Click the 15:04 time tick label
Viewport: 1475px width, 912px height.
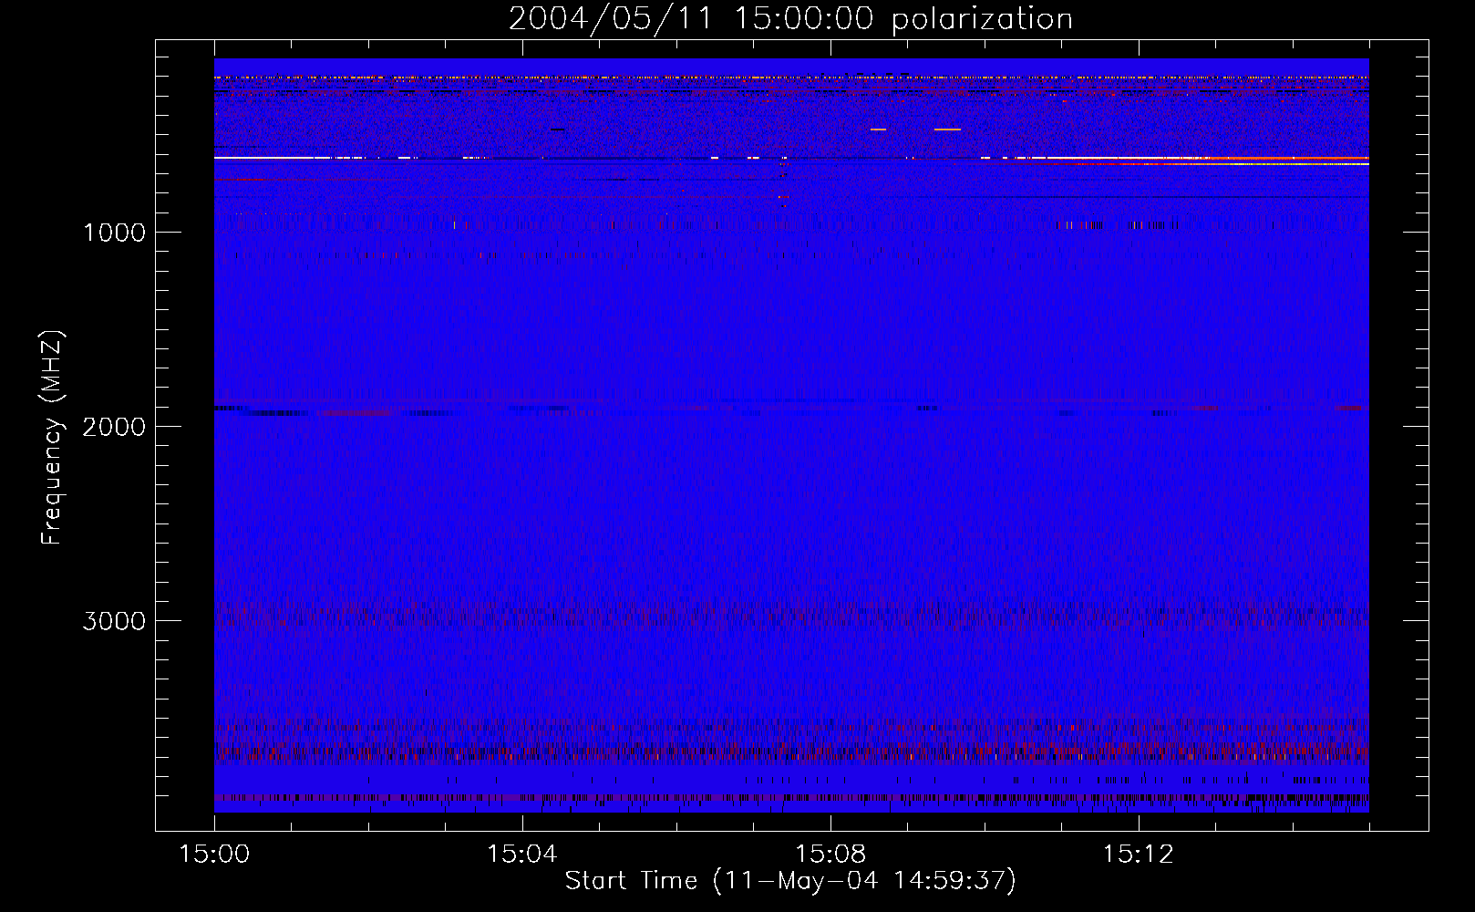pos(522,854)
